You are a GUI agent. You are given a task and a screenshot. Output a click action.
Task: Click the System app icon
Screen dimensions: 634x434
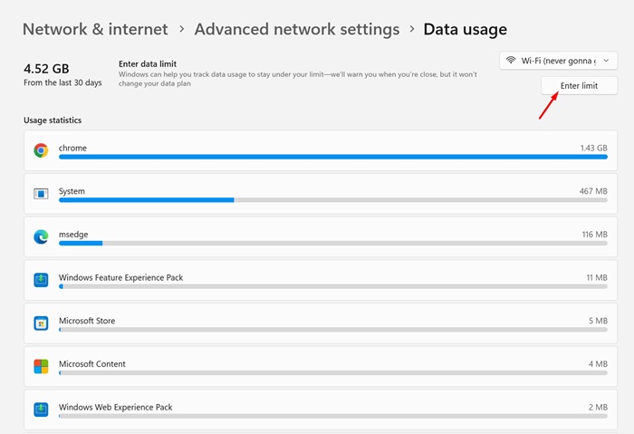tap(41, 194)
